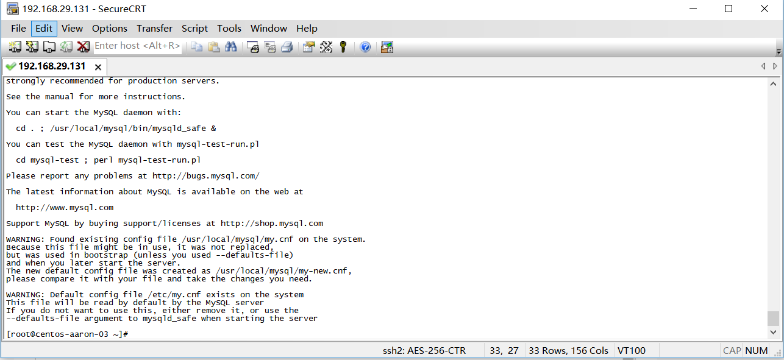
Task: Click the Connect in Tab icon
Action: (49, 46)
